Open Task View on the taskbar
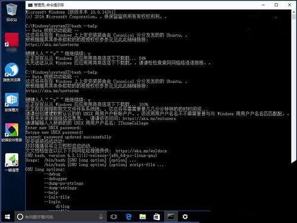This screenshot has width=297, height=223. pos(113,217)
